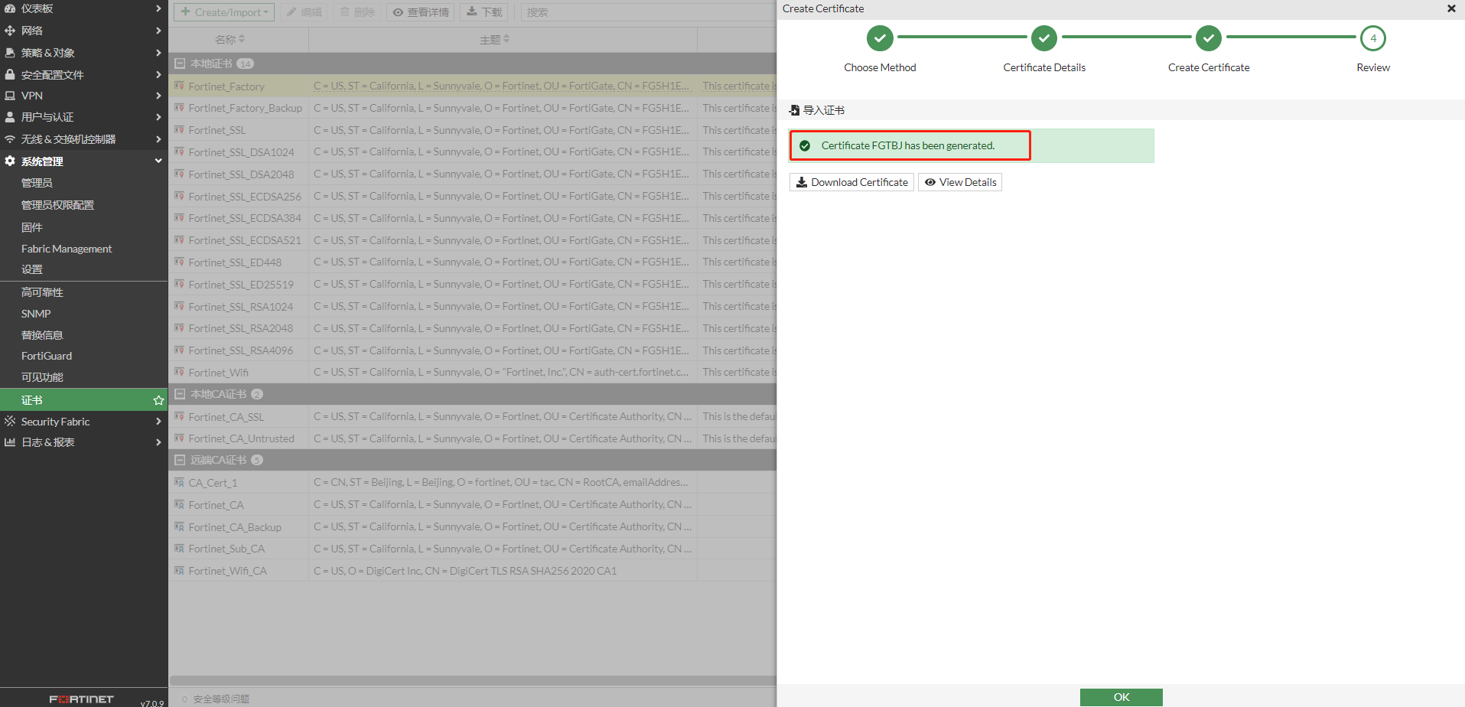Click the green success check icon in the notification
The width and height of the screenshot is (1465, 707).
tap(805, 145)
